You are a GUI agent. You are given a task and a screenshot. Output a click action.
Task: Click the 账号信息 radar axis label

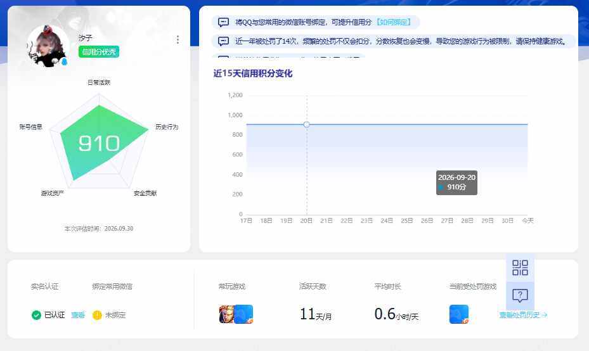click(31, 127)
